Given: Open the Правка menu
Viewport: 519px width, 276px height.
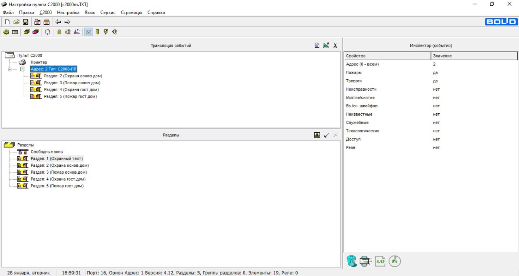Looking at the screenshot, I should (27, 13).
